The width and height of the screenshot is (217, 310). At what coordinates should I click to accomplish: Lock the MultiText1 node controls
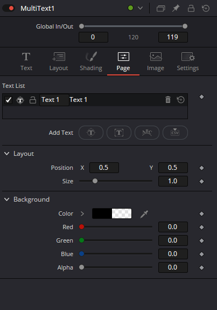tap(191, 8)
